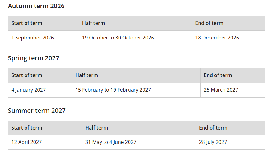Click the 19 October to 30 October 2026 cell

coord(118,38)
